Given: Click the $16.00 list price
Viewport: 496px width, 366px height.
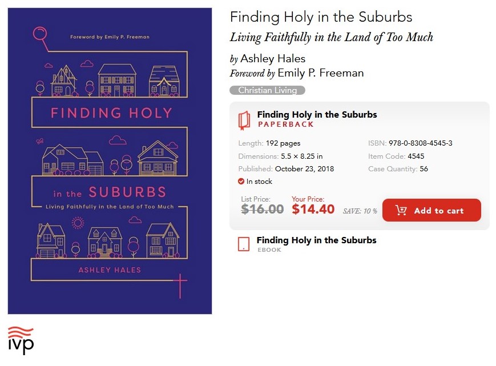Looking at the screenshot, I should 262,209.
